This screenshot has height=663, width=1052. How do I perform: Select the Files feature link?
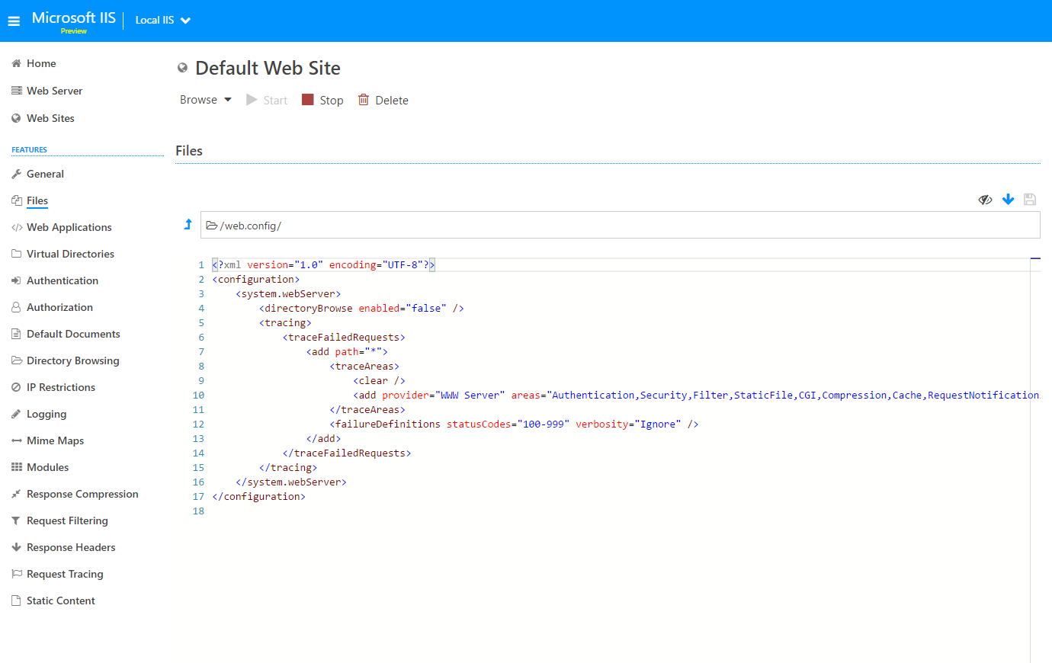click(x=37, y=200)
